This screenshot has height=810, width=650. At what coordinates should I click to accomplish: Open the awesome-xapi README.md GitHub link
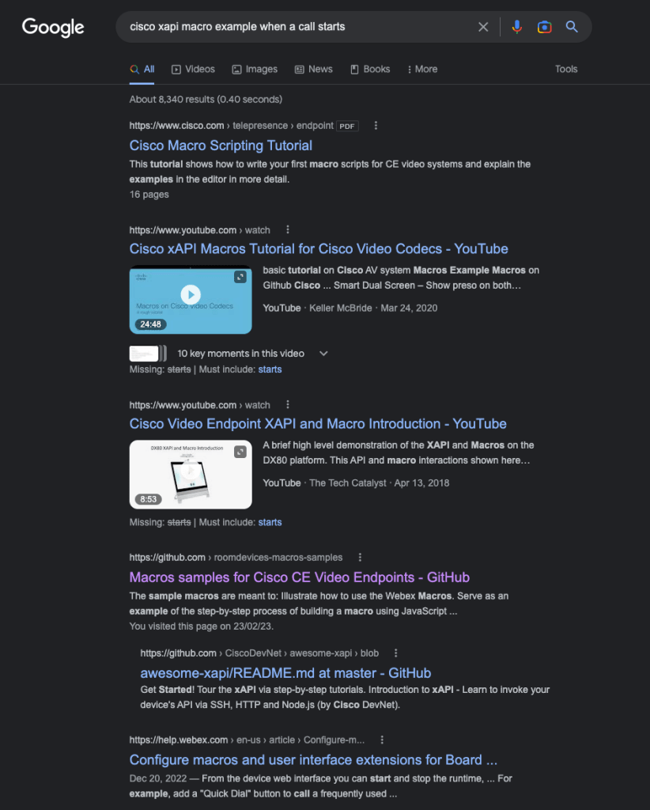(x=285, y=673)
